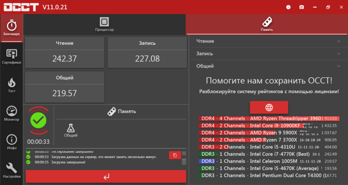Select the Core i5-4670K (Average) row
The height and width of the screenshot is (185, 348).
click(269, 168)
